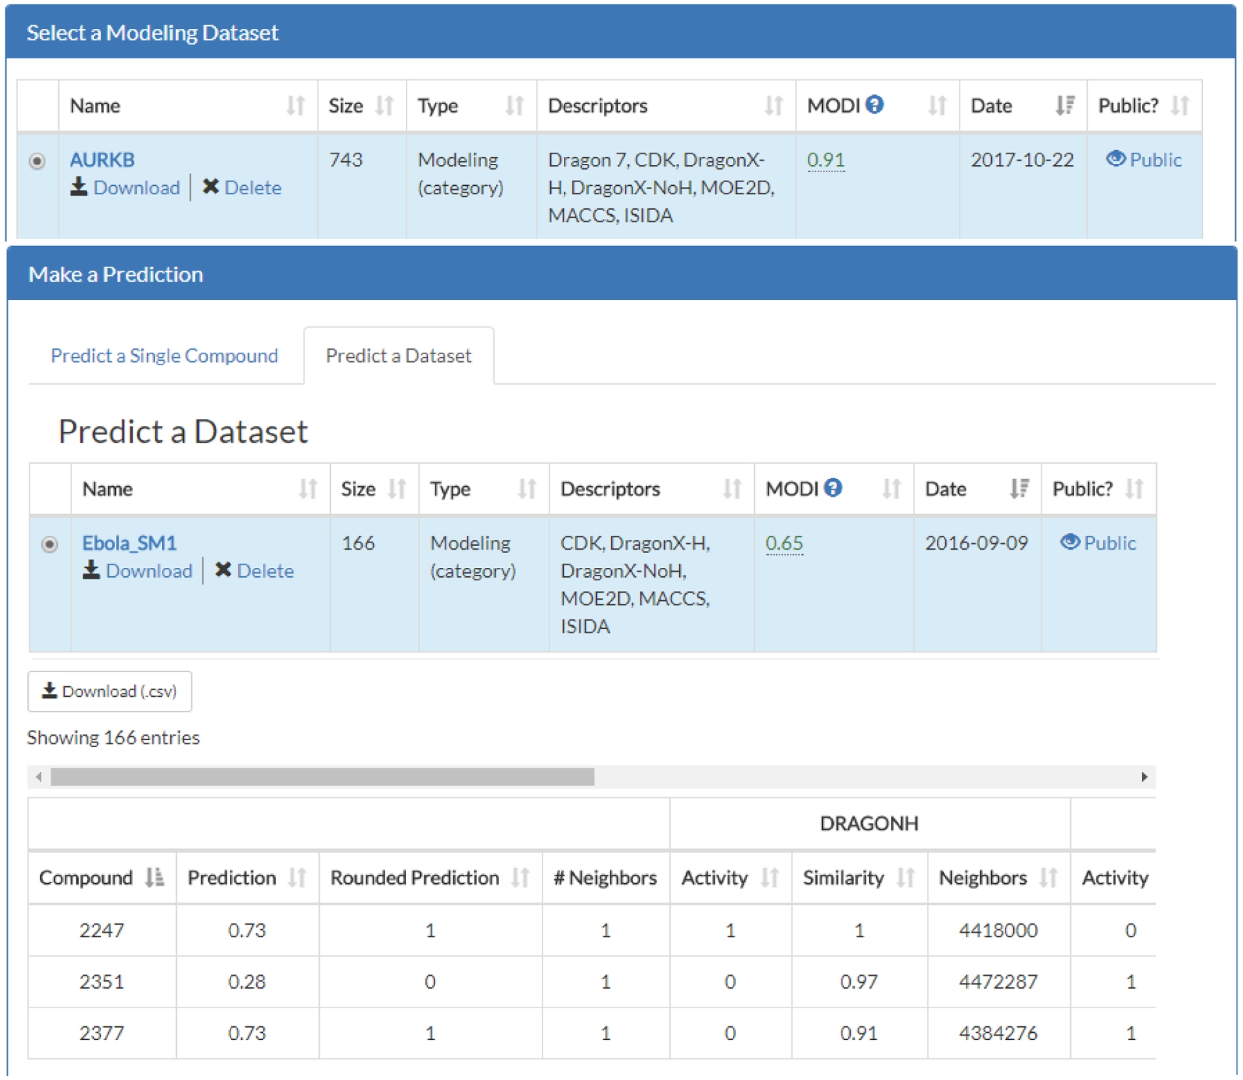Sort results by DRAGONH Activity icon

click(x=770, y=878)
